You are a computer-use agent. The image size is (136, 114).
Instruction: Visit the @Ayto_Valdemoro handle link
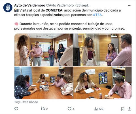click(60, 5)
